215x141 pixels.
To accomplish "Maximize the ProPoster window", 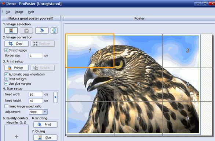I will pyautogui.click(x=205, y=3).
